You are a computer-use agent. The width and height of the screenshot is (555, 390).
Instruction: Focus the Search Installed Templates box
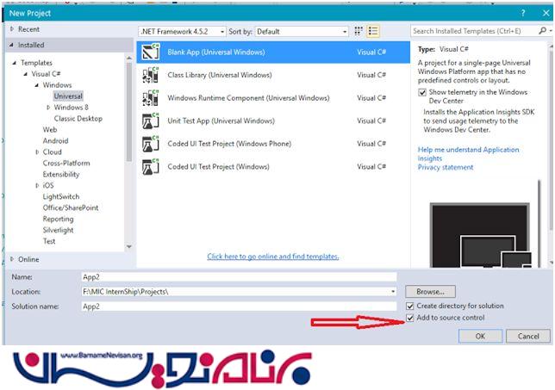point(474,31)
